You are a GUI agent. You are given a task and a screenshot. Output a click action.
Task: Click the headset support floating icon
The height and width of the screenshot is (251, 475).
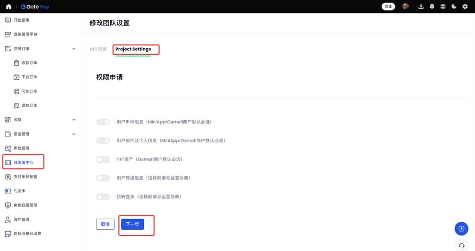[461, 245]
